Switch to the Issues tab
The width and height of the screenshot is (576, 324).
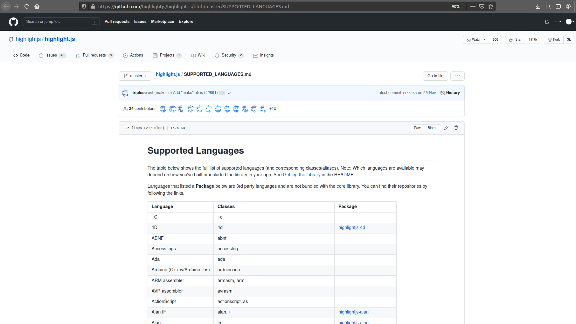click(52, 55)
